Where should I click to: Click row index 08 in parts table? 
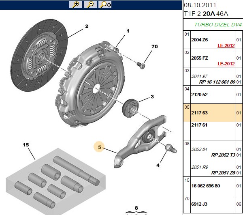[x=187, y=144]
